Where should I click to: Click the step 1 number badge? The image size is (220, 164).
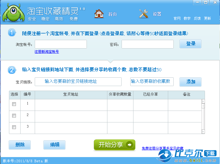(x=12, y=33)
